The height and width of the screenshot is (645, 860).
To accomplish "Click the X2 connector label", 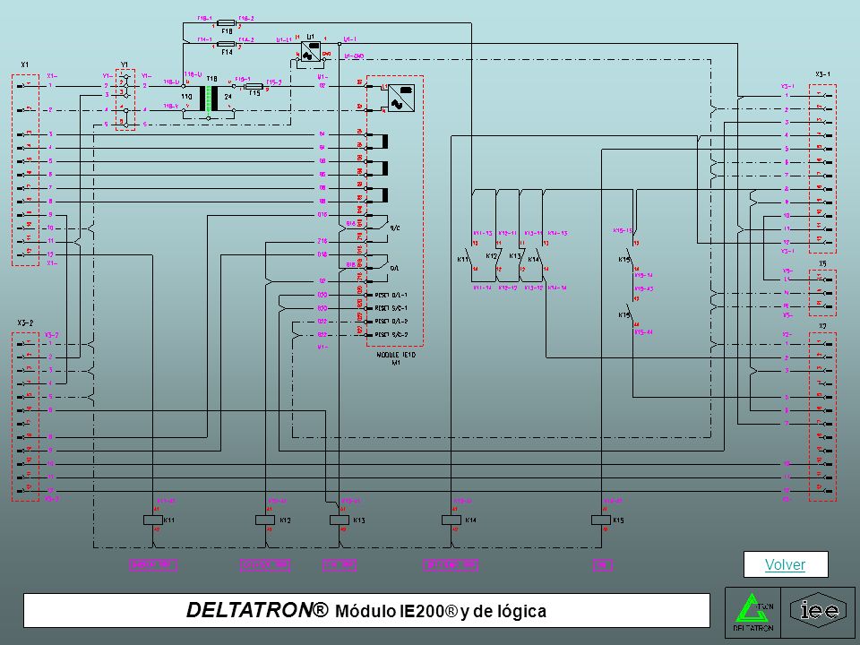I will click(x=822, y=326).
